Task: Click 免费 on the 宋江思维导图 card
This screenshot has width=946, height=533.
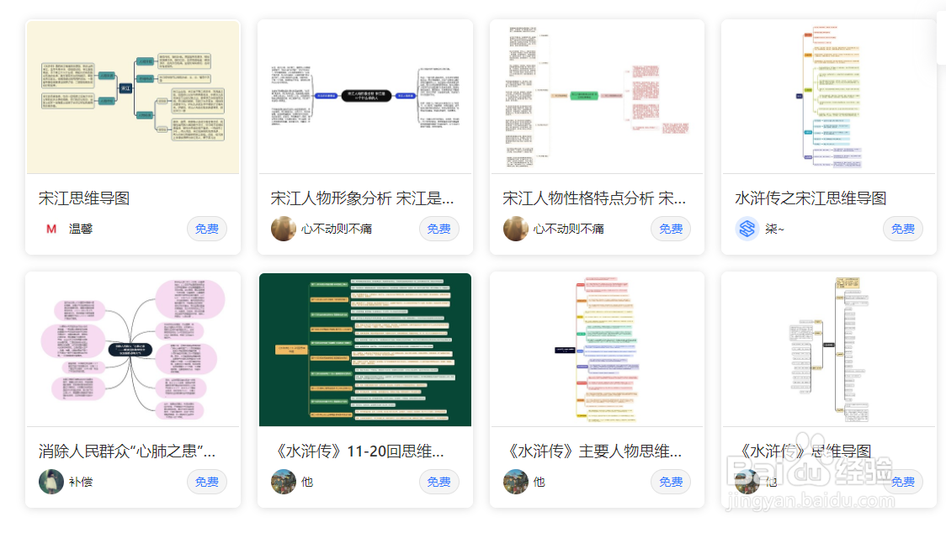Action: (x=206, y=228)
